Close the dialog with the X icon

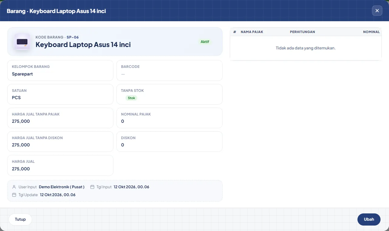click(x=377, y=11)
